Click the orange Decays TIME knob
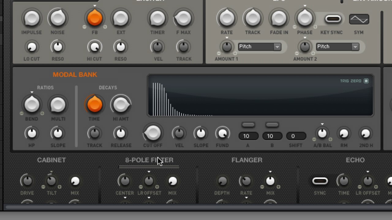 95,105
